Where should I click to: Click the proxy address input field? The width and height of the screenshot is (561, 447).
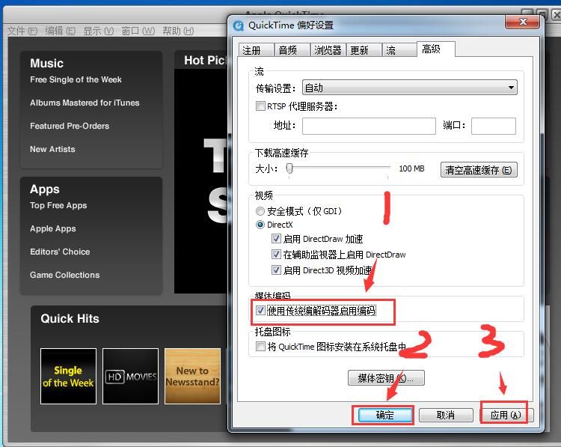(x=368, y=126)
